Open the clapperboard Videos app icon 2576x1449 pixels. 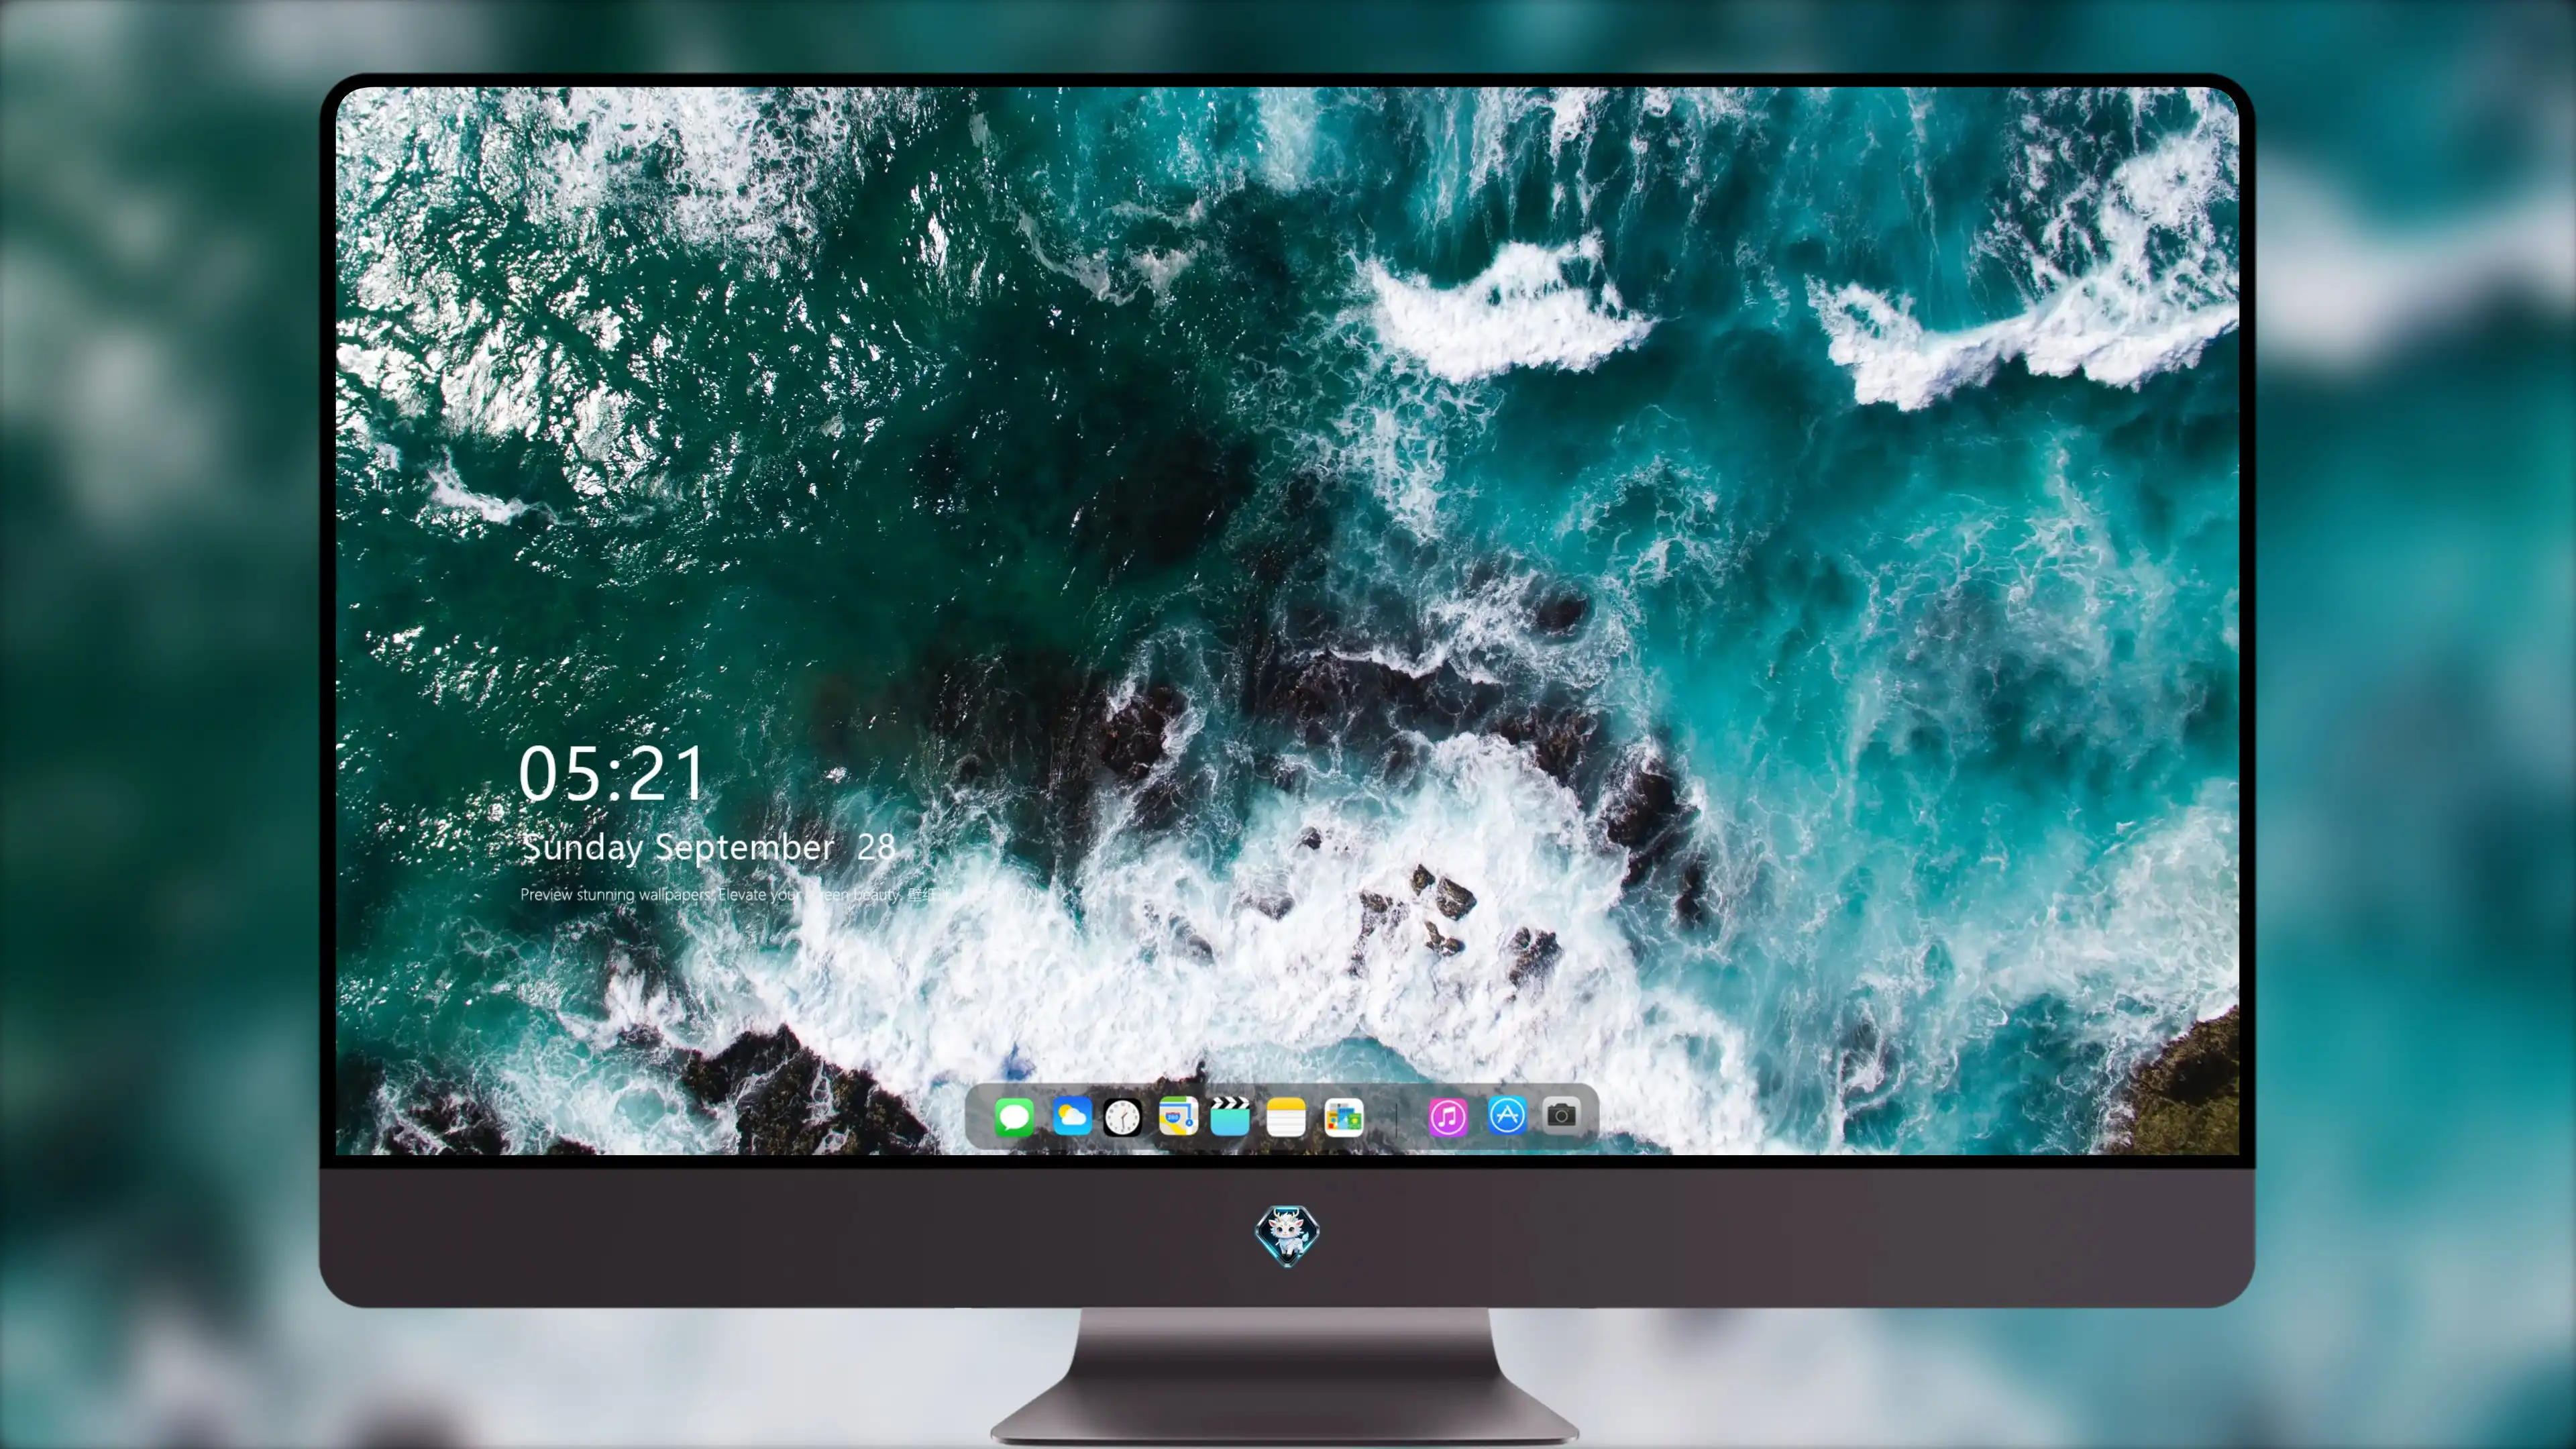(1230, 1116)
